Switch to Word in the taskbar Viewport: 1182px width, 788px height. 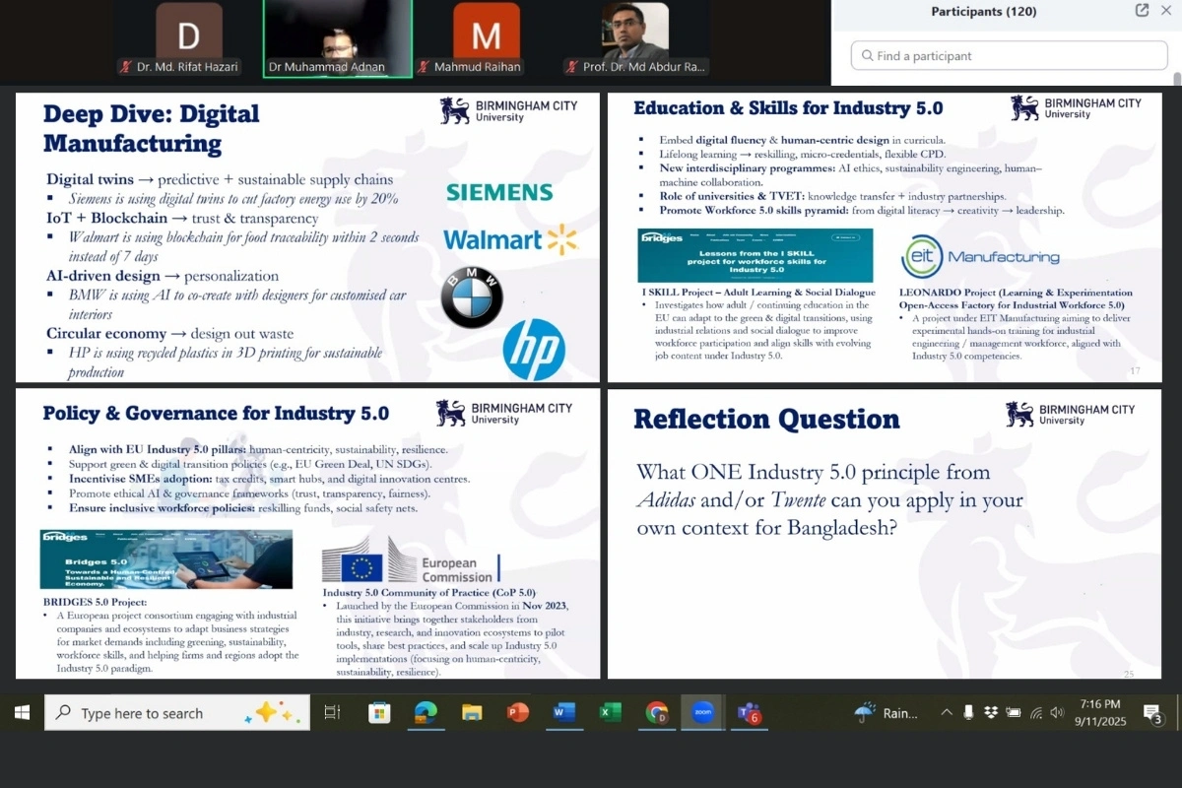click(x=564, y=712)
